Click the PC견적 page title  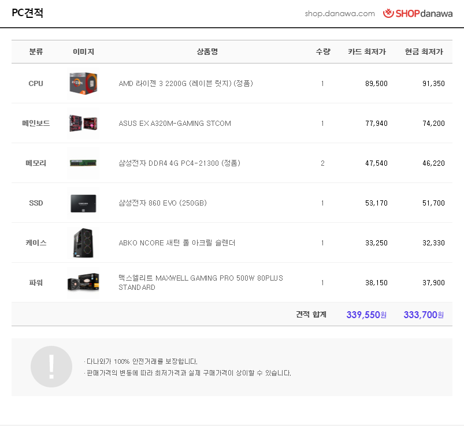click(x=27, y=13)
